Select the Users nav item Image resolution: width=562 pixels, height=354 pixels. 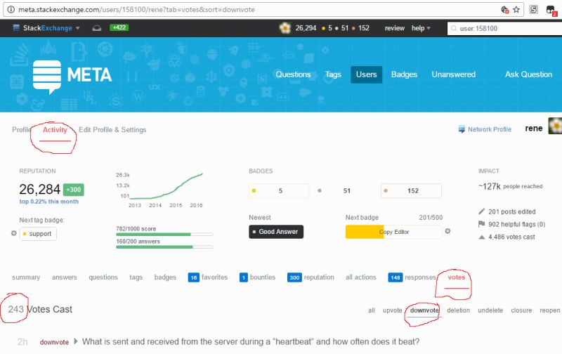click(366, 74)
